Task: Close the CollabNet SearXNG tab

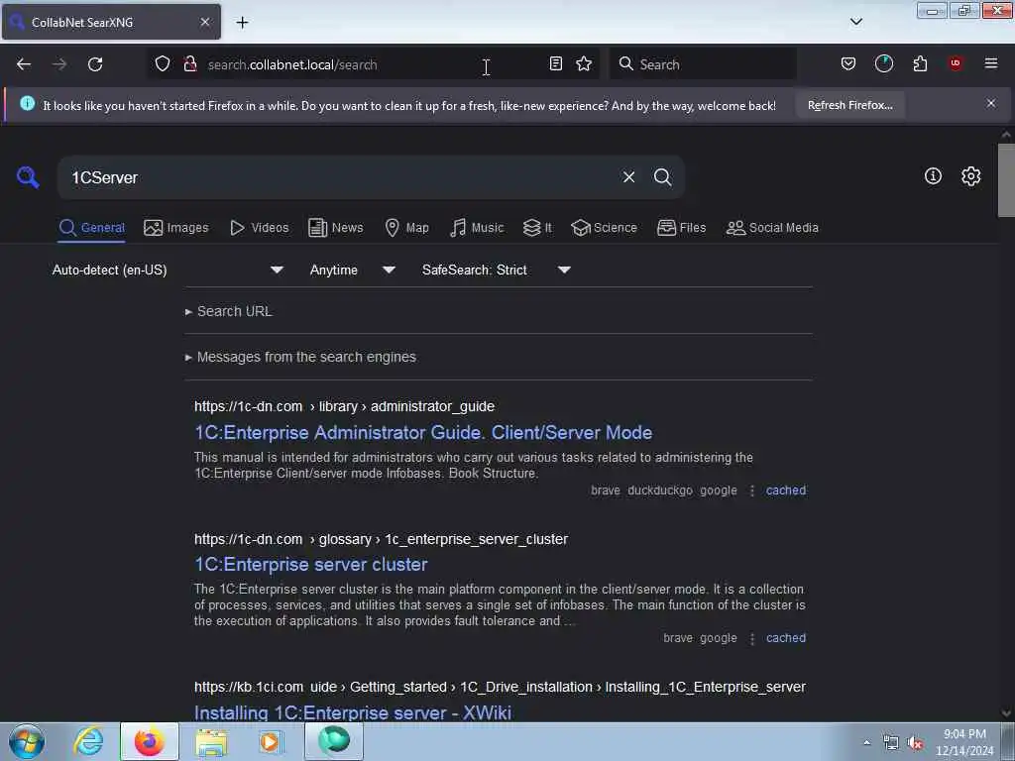Action: 204,22
